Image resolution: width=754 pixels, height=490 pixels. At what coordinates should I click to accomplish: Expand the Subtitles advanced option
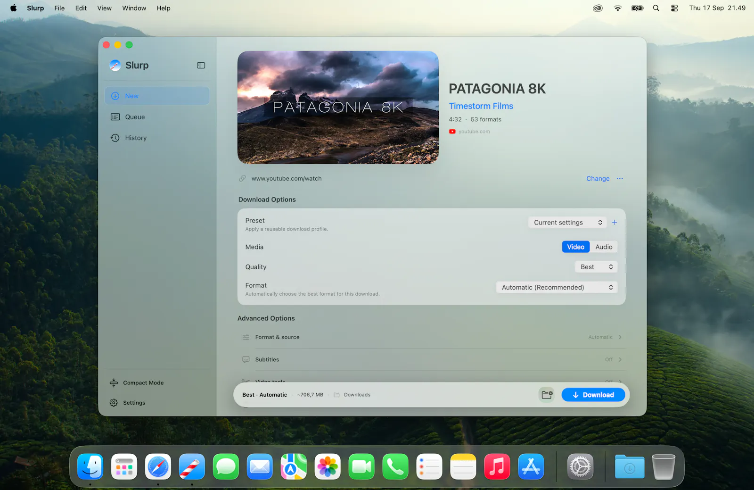click(x=432, y=359)
